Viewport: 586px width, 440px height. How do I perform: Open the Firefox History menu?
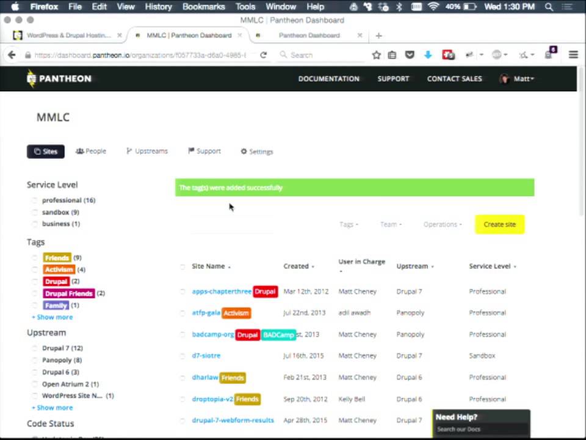[158, 7]
